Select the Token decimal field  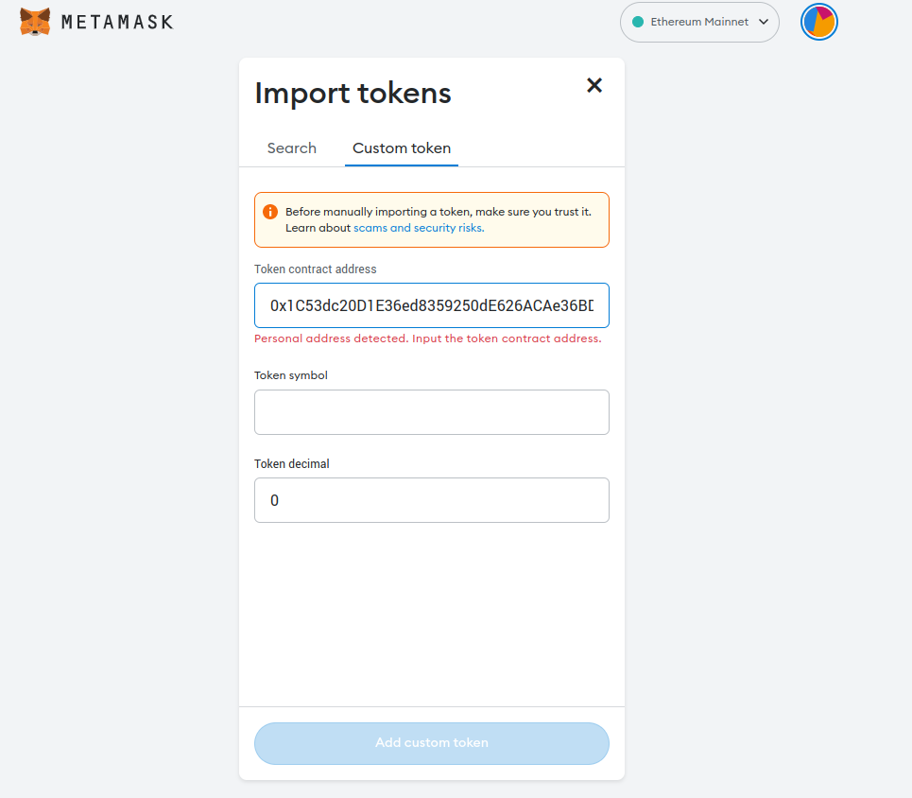pyautogui.click(x=431, y=500)
